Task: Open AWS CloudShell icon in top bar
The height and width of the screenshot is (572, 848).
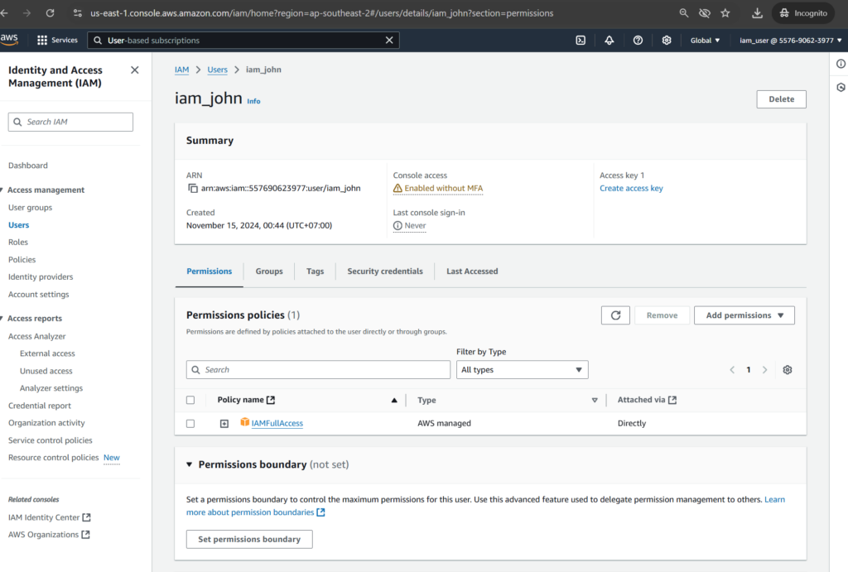Action: pos(581,40)
